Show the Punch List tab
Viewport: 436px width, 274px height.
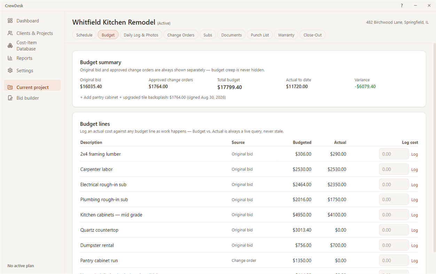pyautogui.click(x=260, y=35)
